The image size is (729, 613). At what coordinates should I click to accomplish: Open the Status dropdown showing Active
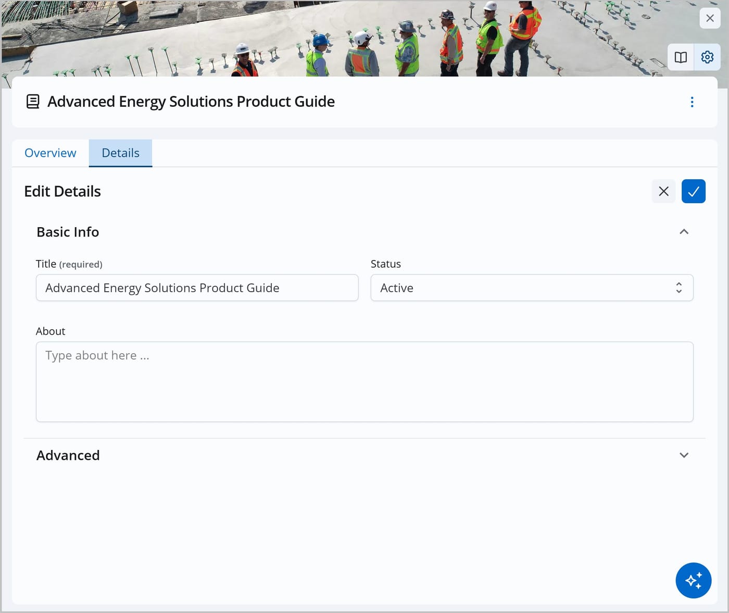(532, 288)
